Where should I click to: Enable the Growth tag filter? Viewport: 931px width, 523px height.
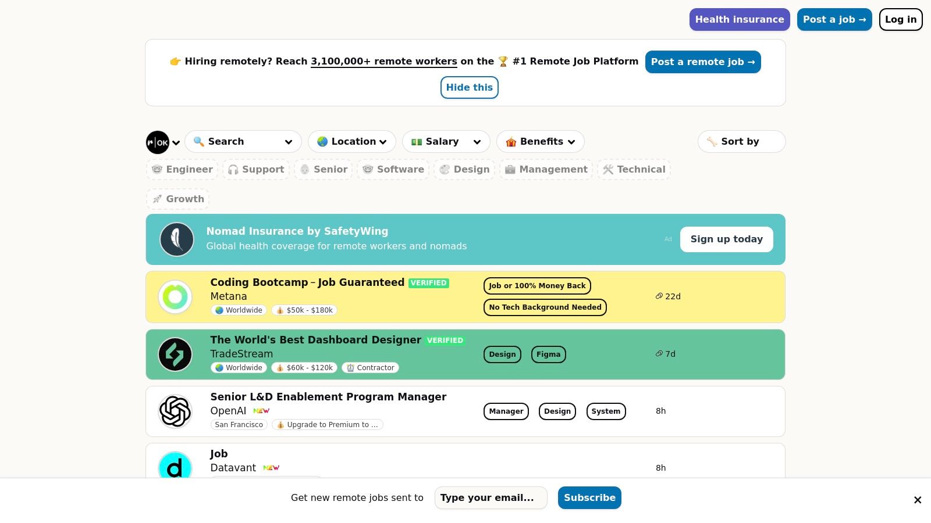[178, 199]
